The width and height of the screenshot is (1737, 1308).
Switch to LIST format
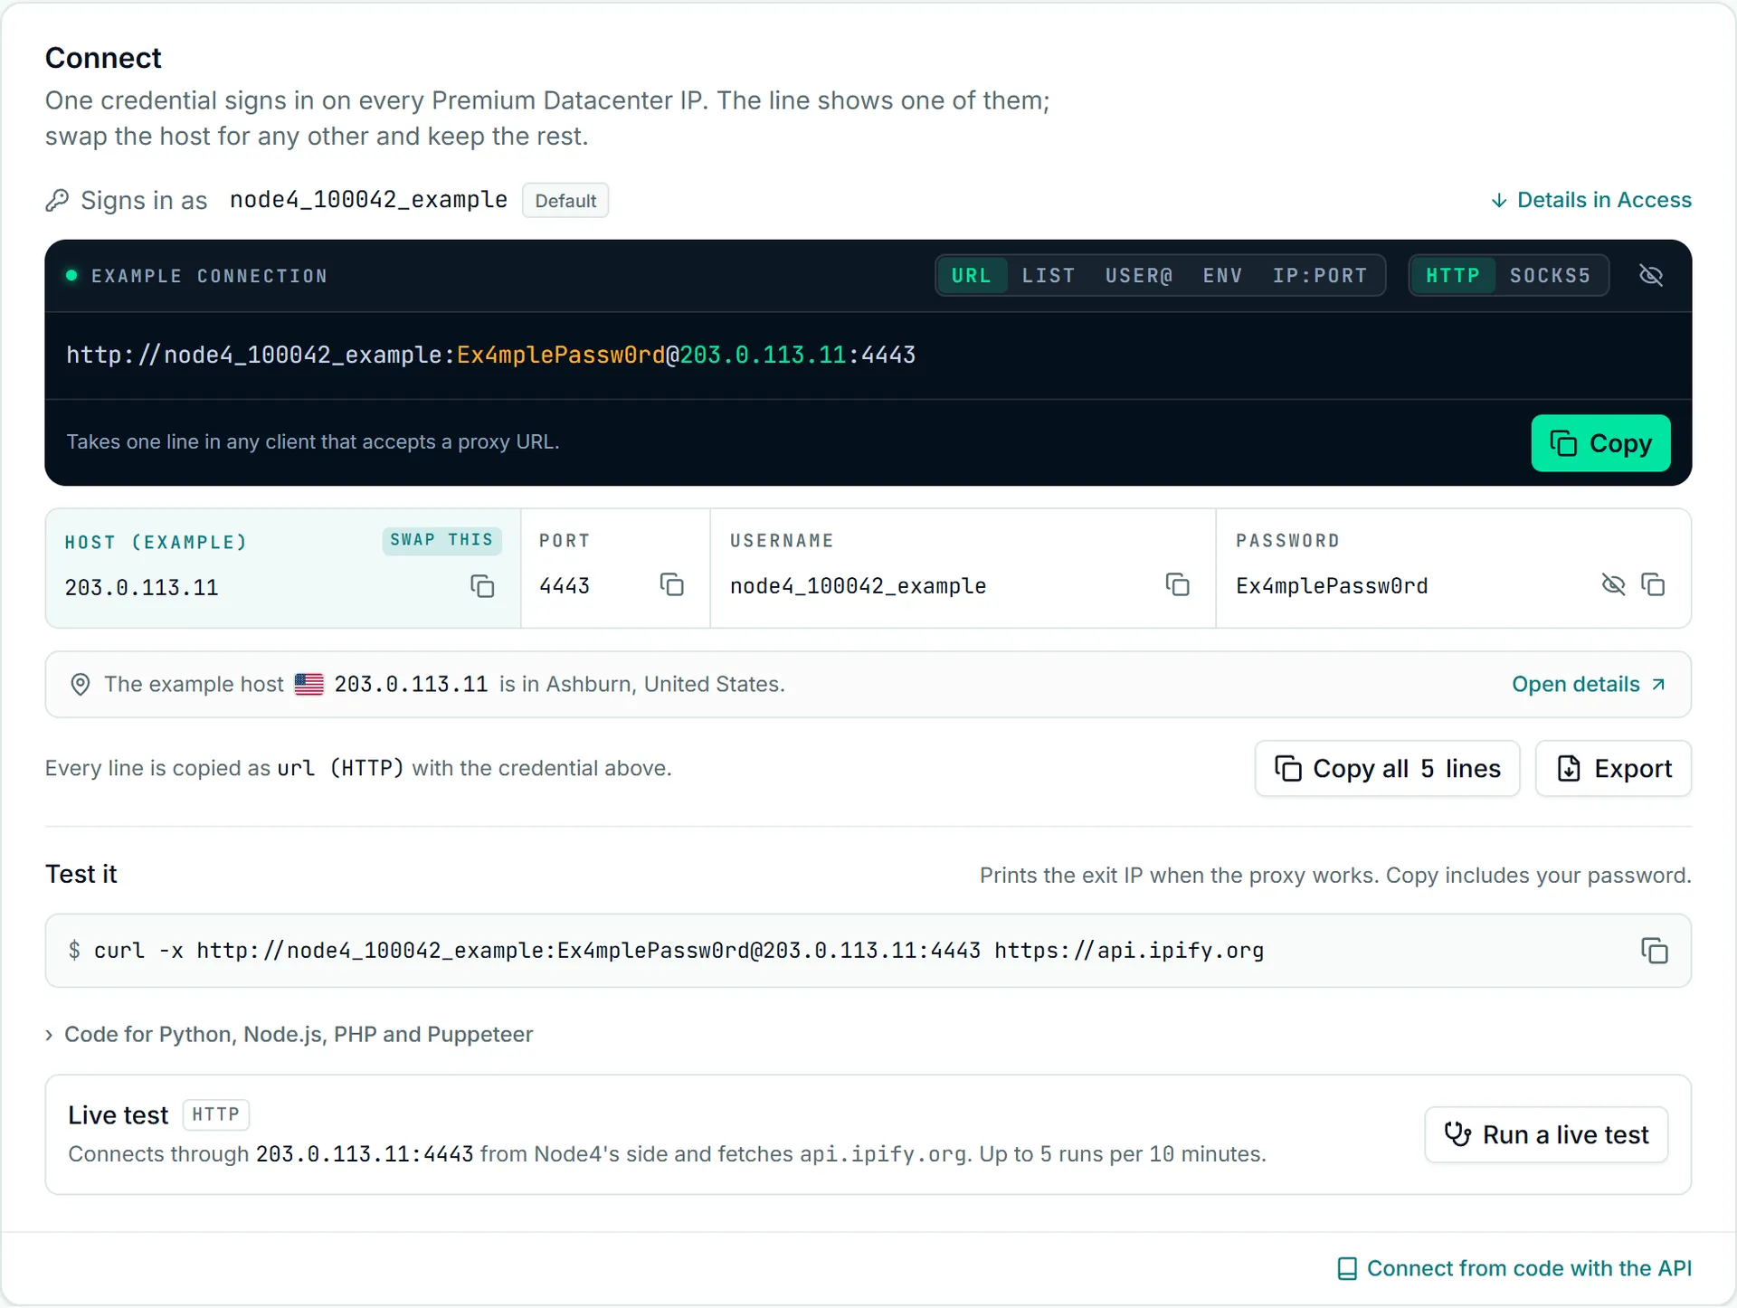pos(1049,276)
